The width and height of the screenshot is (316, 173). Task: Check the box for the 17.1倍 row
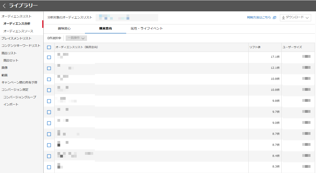click(x=49, y=57)
